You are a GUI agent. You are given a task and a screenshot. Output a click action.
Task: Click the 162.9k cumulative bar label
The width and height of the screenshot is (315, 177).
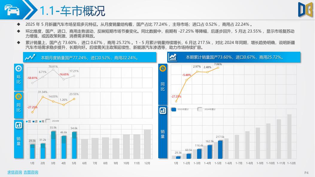pyautogui.click(x=209, y=141)
